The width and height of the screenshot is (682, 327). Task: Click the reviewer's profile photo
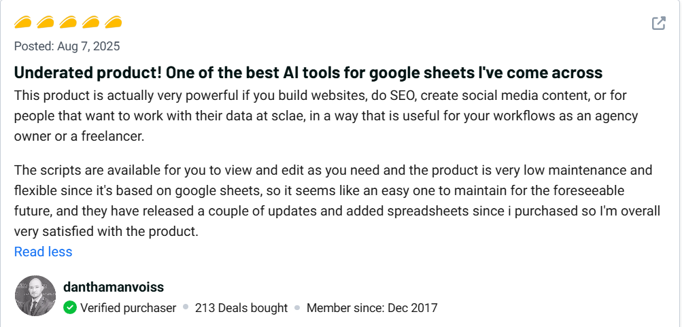coord(35,296)
